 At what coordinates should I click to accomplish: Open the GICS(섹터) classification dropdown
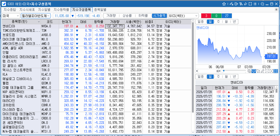click(x=183, y=16)
